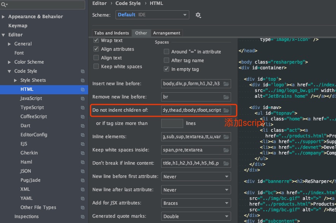Click Remove new line before field

click(x=196, y=97)
